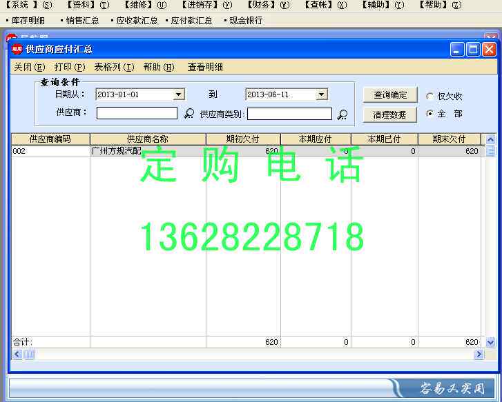
Task: Click the vertical scrollbar up arrow
Action: pos(490,139)
